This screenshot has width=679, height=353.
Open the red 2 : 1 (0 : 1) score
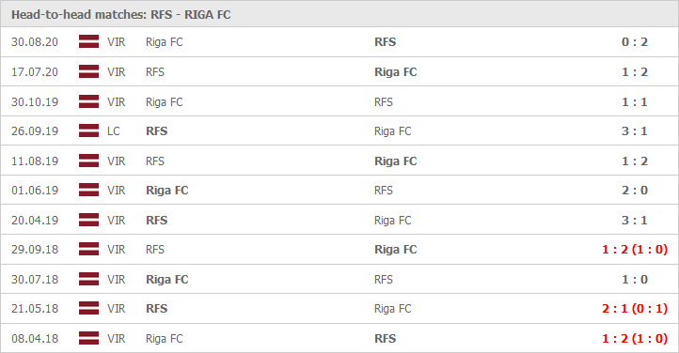coord(635,309)
